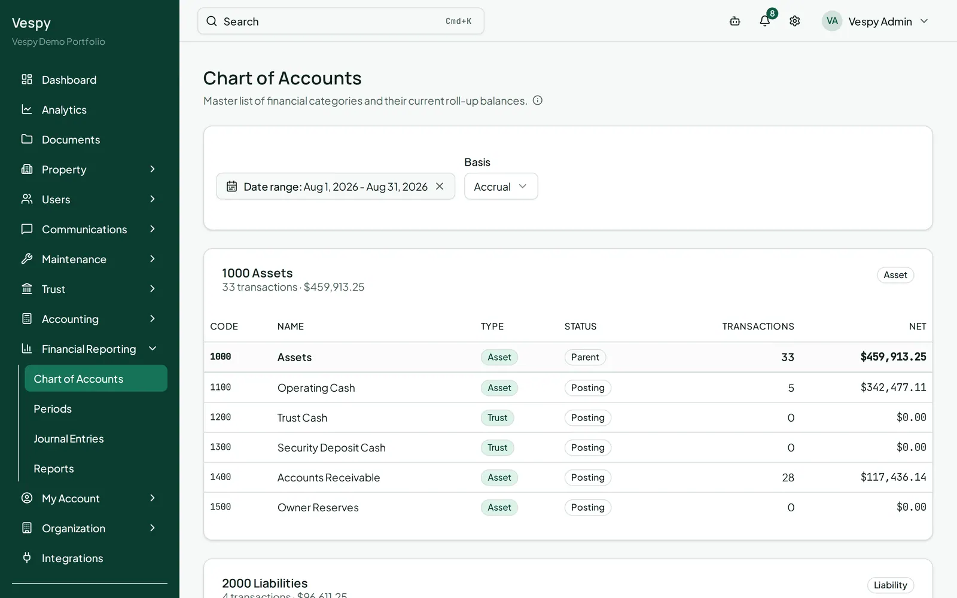The image size is (957, 598).
Task: Click the Asset badge on 1000 Assets card
Action: 895,275
